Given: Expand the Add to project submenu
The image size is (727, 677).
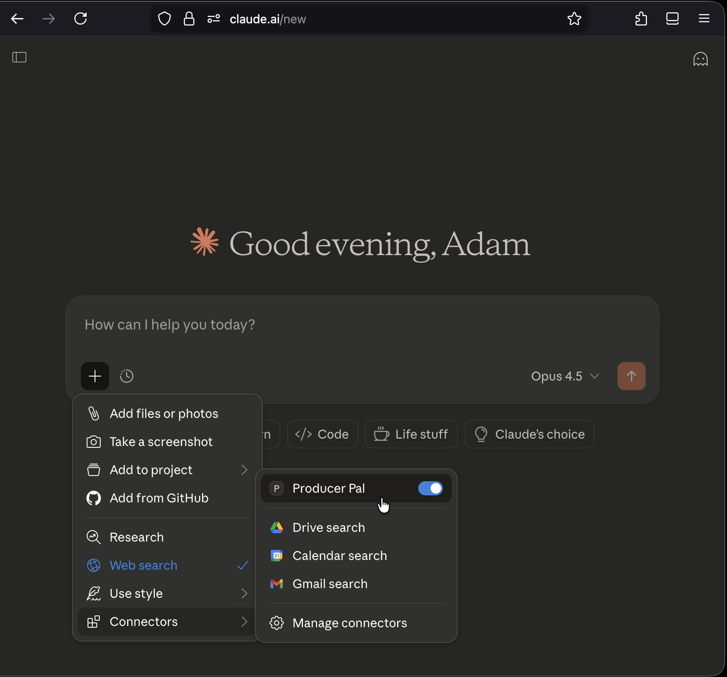Looking at the screenshot, I should point(151,470).
